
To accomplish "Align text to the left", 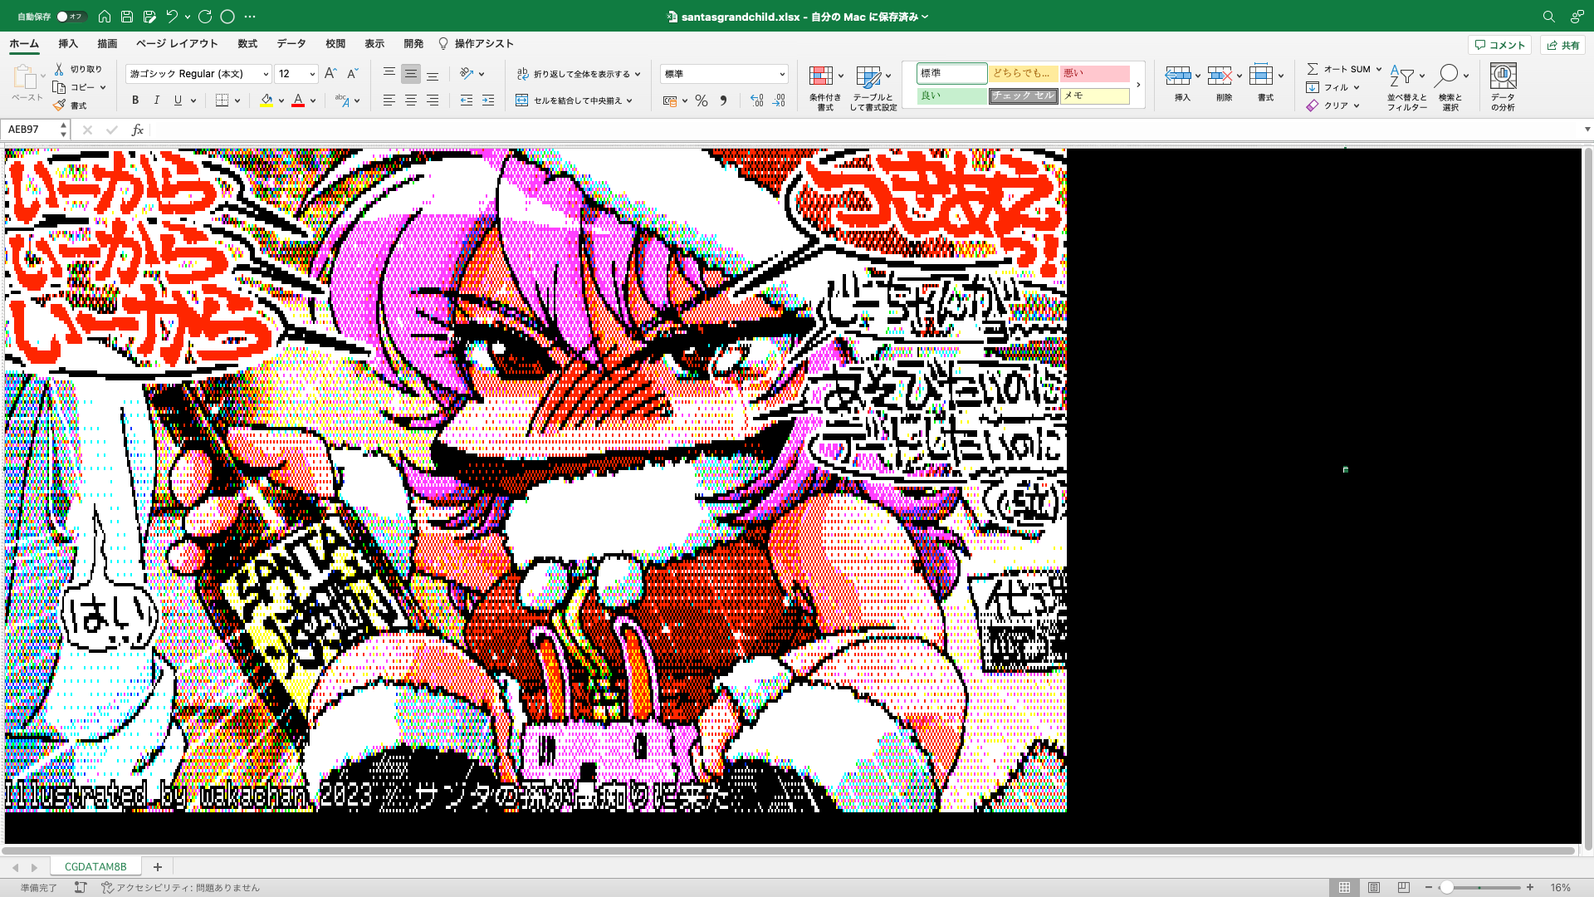I will tap(389, 100).
